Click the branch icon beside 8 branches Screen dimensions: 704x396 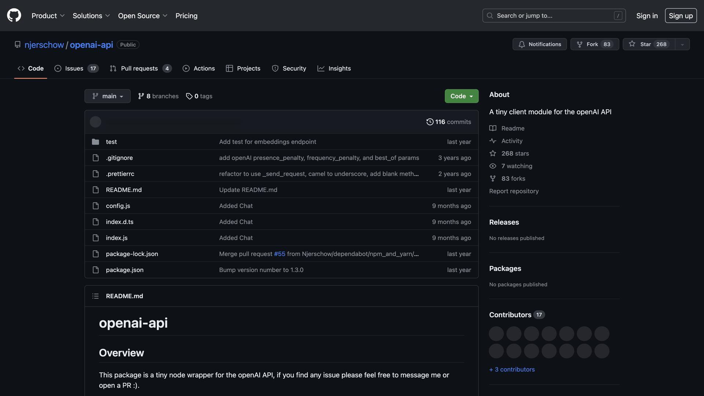click(141, 96)
